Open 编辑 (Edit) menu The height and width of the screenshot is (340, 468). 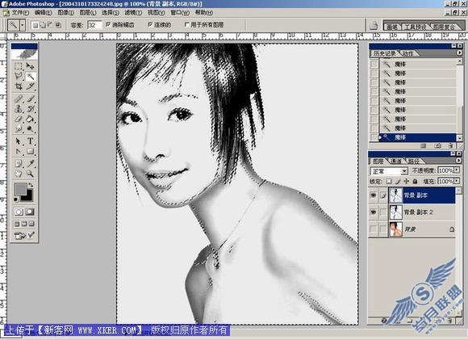[43, 13]
